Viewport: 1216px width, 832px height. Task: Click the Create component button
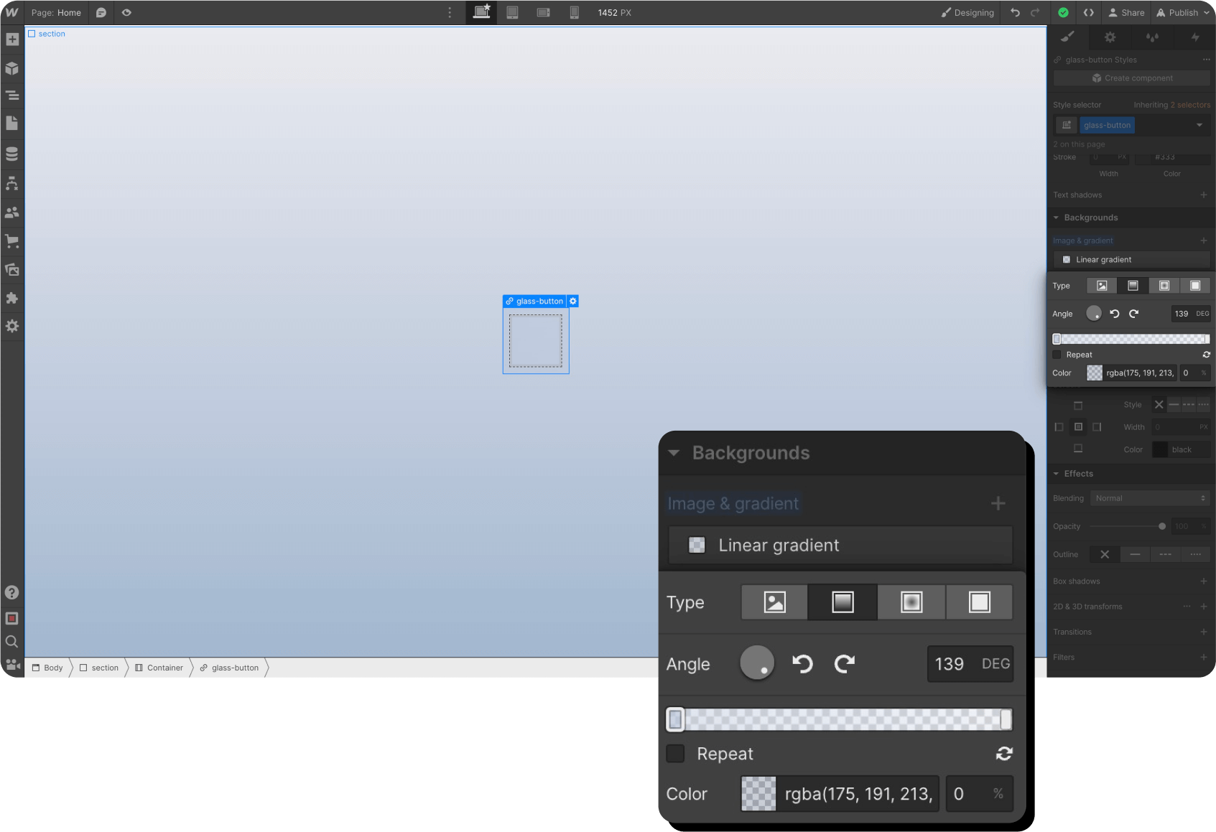tap(1131, 78)
